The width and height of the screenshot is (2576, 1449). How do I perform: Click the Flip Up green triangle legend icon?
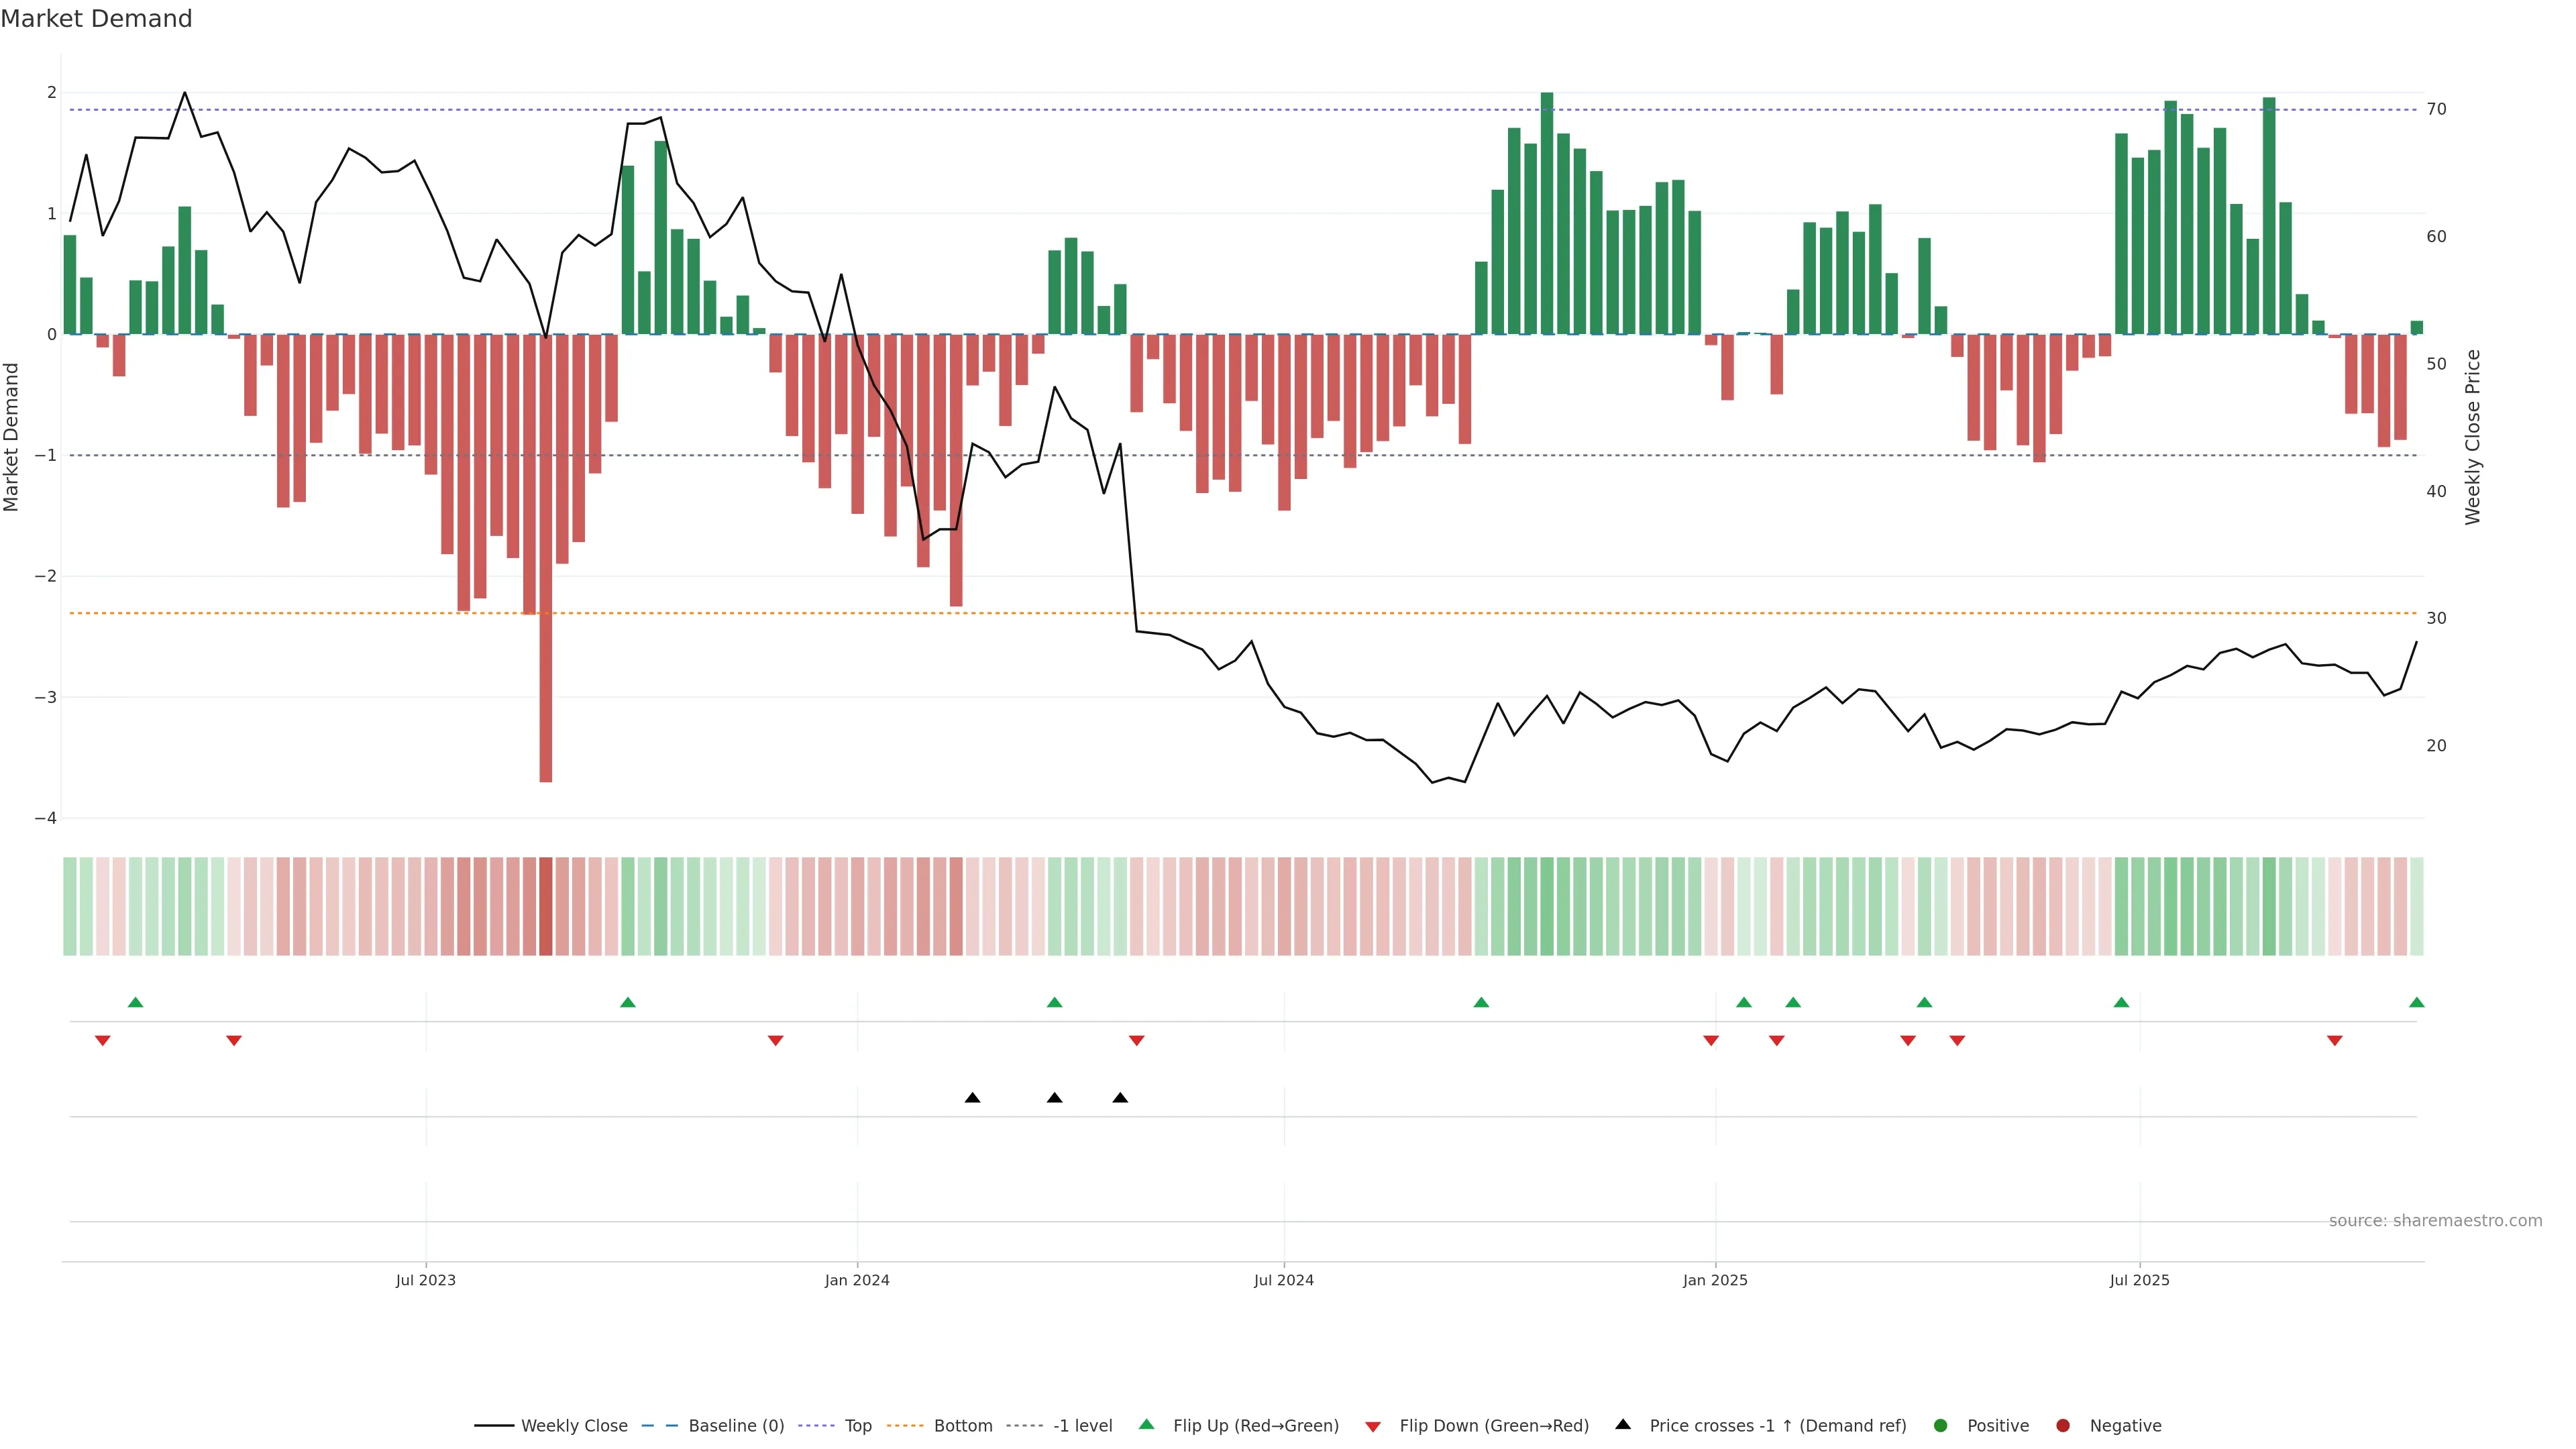[x=1146, y=1424]
